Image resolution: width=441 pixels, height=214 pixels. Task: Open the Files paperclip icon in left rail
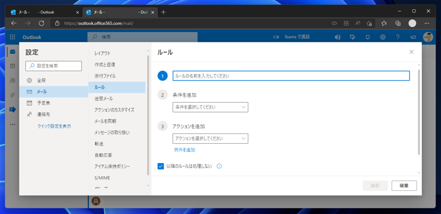[x=12, y=95]
